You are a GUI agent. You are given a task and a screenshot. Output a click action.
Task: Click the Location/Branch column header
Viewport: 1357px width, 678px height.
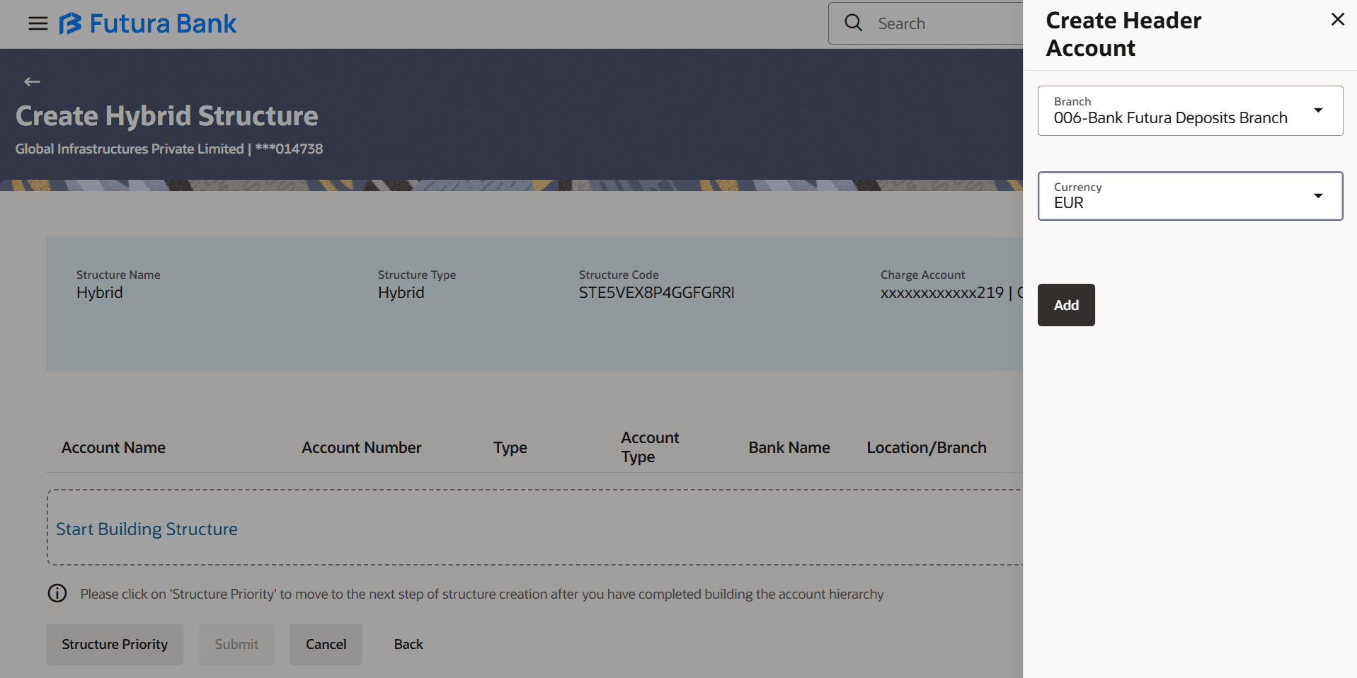(927, 447)
